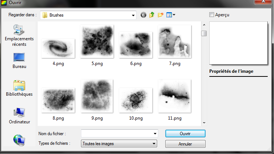This screenshot has width=274, height=154.
Task: Go to Bureau in sidebar
Action: coord(19,61)
